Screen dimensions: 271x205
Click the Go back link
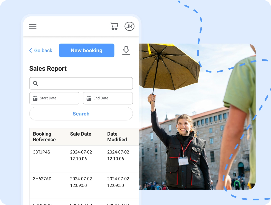pos(41,50)
